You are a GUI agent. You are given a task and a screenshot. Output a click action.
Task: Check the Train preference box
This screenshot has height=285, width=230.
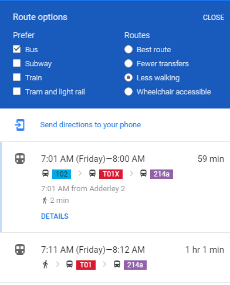17,77
